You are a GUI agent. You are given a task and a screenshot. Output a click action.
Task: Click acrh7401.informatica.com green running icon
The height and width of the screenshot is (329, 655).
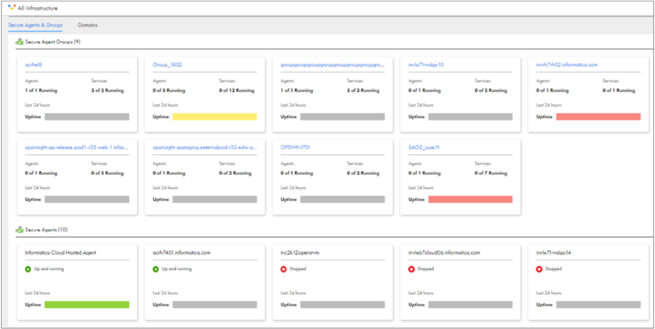156,269
